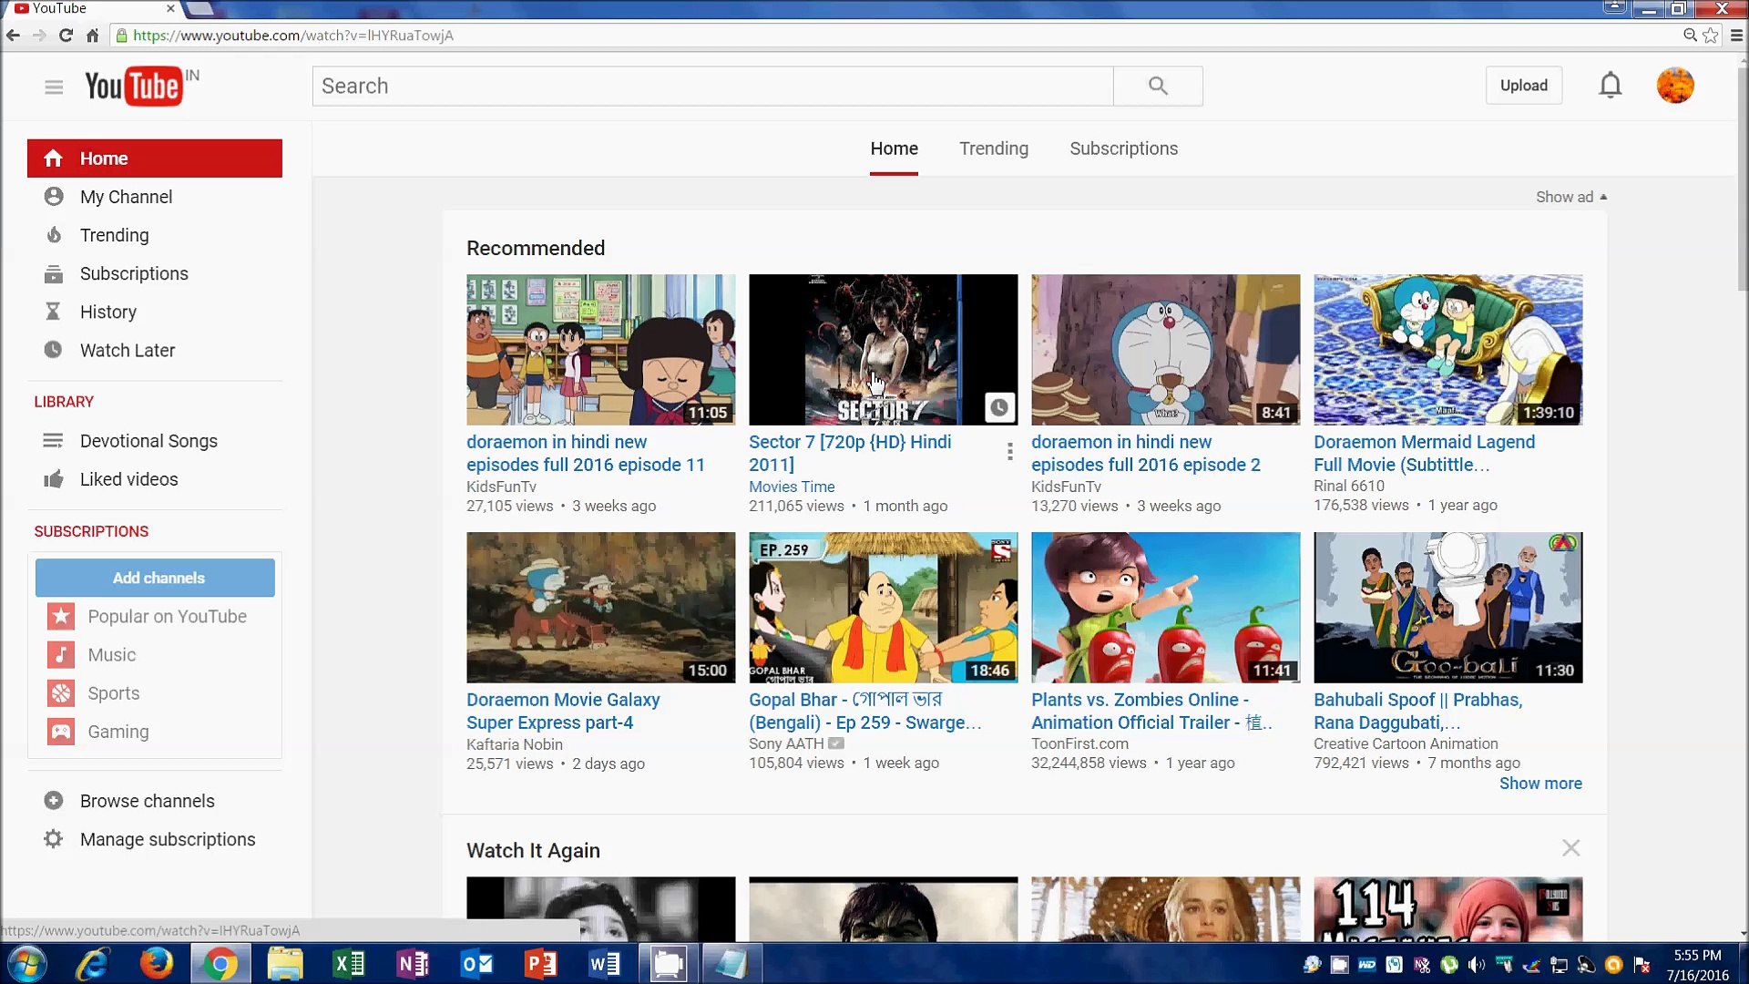Bookmark page with the star icon
This screenshot has width=1749, height=984.
pos(1711,36)
